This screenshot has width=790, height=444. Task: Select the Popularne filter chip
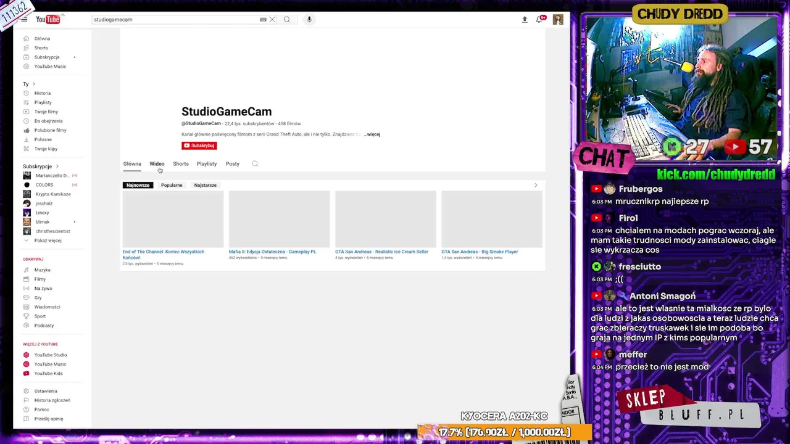(172, 185)
